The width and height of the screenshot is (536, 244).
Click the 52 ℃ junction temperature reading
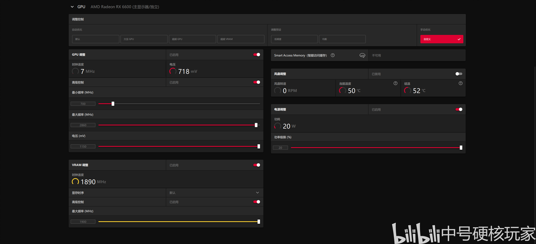pos(419,91)
